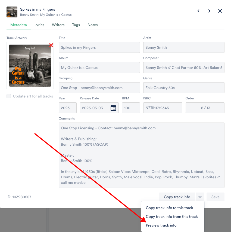
Task: Click the Track Artwork label
Action: 17,38
